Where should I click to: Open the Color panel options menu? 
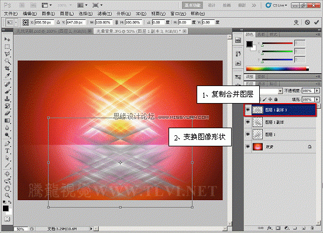pyautogui.click(x=318, y=35)
